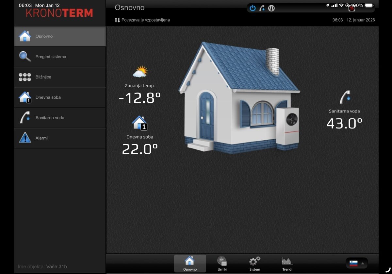Click the 22.0° Dnevna soba temperature value

(x=140, y=149)
